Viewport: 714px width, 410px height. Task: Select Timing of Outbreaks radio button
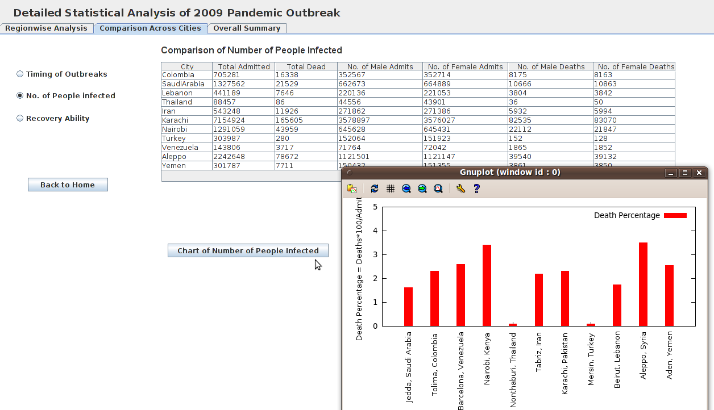20,74
